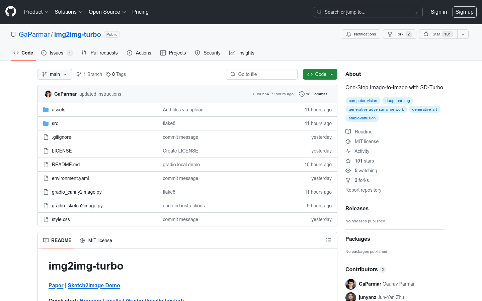Click the eye icon beside watching
Viewport: 482px width, 301px height.
pyautogui.click(x=348, y=171)
